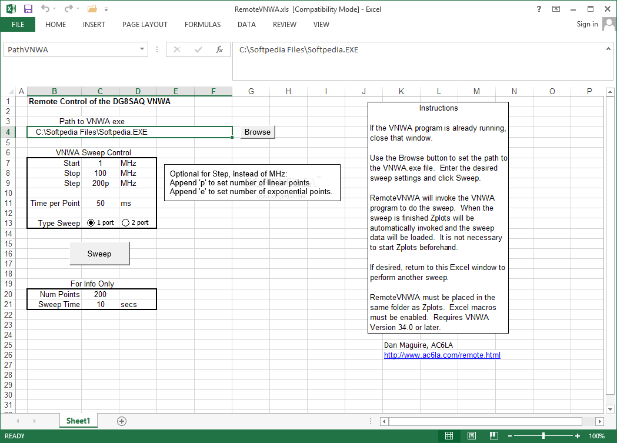Screen dimensions: 617x443
Task: Select the Time per Point cell with 50
Action: click(x=101, y=203)
